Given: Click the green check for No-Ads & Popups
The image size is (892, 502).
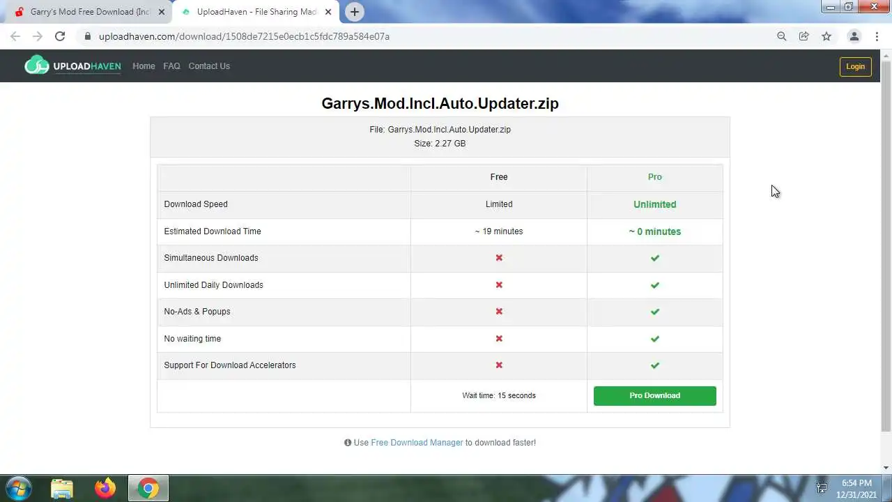Looking at the screenshot, I should tap(654, 312).
